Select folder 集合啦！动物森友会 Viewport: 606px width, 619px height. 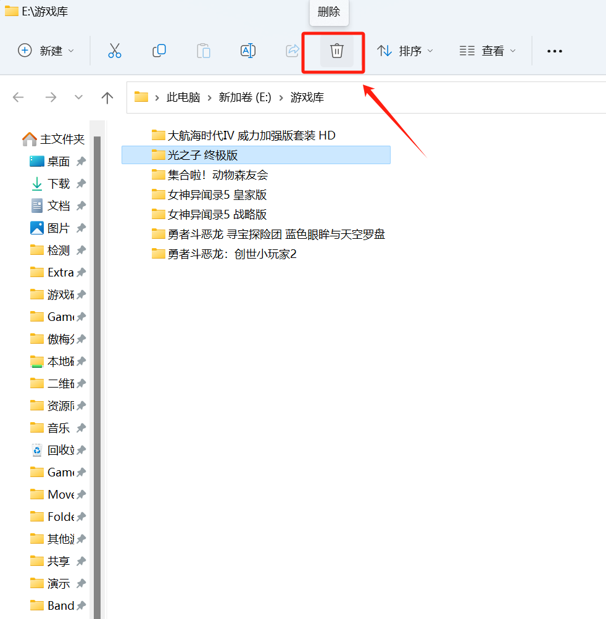256,175
